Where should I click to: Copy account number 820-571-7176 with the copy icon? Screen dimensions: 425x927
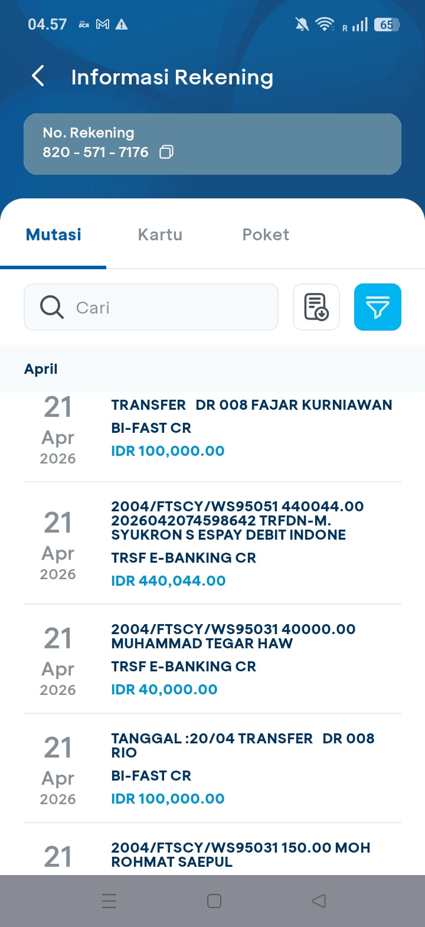tap(166, 152)
